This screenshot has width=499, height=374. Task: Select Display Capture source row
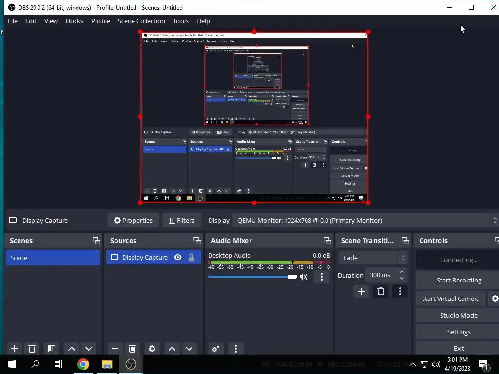pos(154,257)
